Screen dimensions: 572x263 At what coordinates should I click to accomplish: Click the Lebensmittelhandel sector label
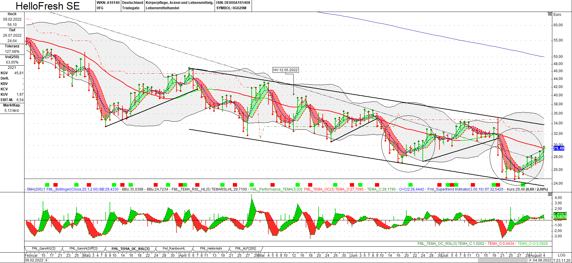coord(162,8)
